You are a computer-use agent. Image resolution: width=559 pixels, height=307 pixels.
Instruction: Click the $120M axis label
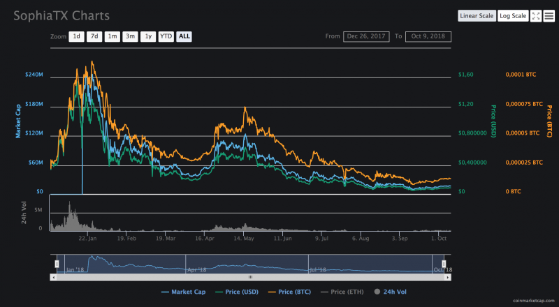point(34,133)
